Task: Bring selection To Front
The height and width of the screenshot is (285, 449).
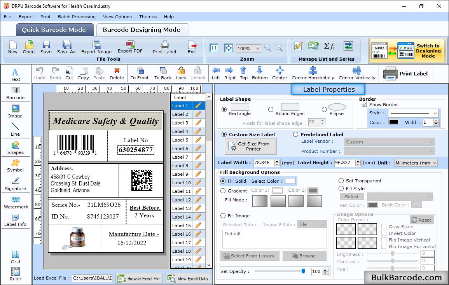Action: pyautogui.click(x=140, y=73)
